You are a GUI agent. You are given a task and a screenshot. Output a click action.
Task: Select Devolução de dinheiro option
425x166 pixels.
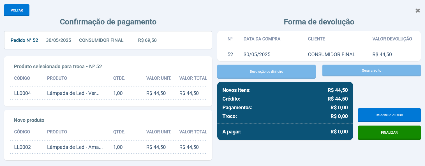click(x=266, y=72)
